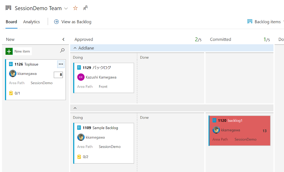Open team members people icon
The height and width of the screenshot is (172, 284).
[85, 8]
